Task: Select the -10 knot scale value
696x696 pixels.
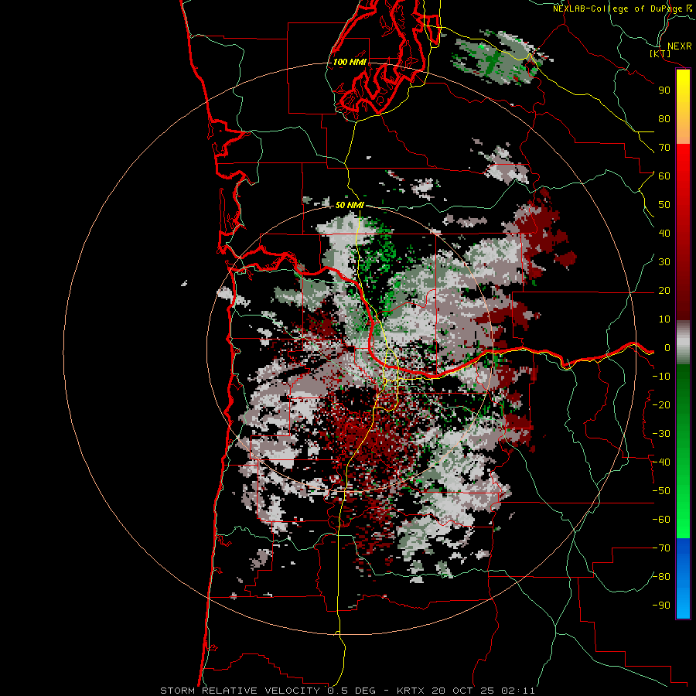Action: 661,377
